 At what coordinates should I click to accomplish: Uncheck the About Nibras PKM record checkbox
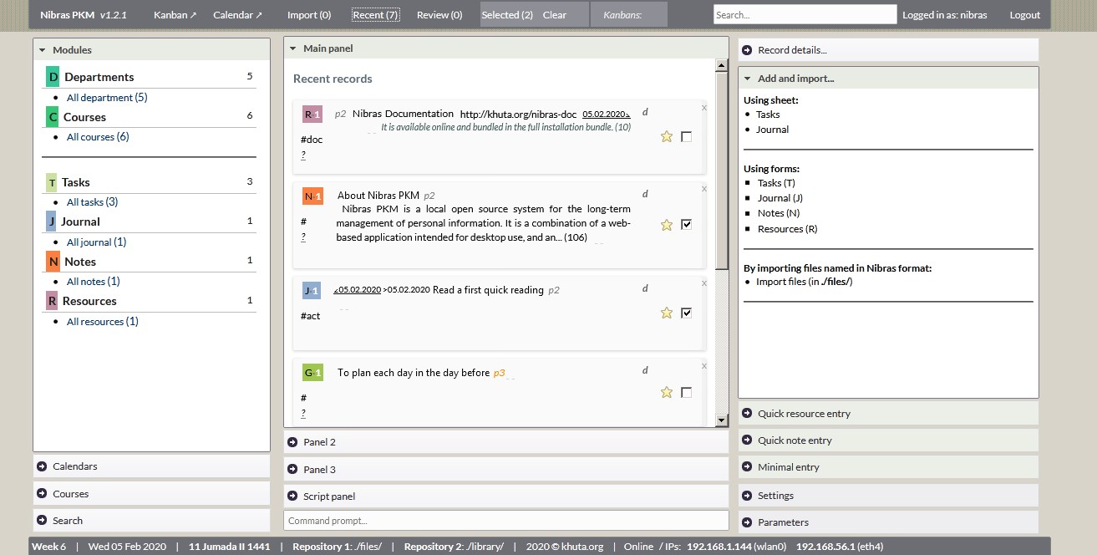687,224
